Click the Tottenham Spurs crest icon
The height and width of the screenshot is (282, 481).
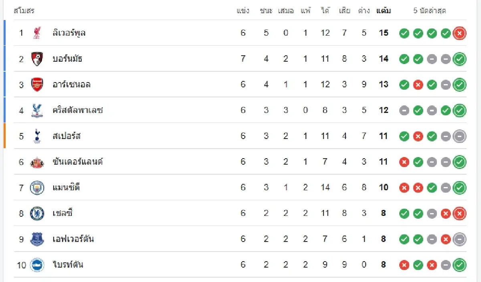click(x=37, y=136)
